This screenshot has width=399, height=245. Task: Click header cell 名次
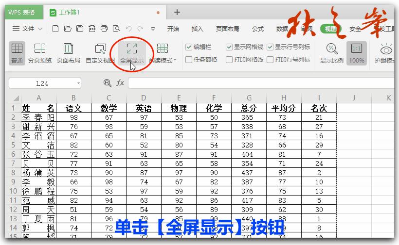click(319, 108)
